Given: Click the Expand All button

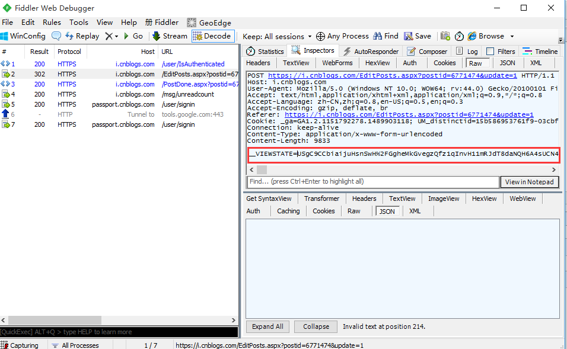Looking at the screenshot, I should click(x=267, y=326).
